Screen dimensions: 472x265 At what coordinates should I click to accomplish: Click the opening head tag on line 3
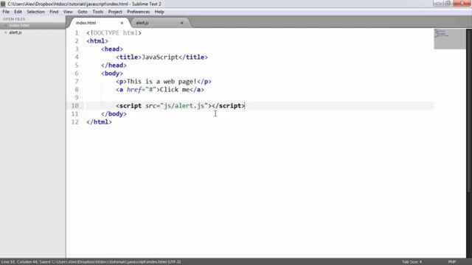pos(112,49)
